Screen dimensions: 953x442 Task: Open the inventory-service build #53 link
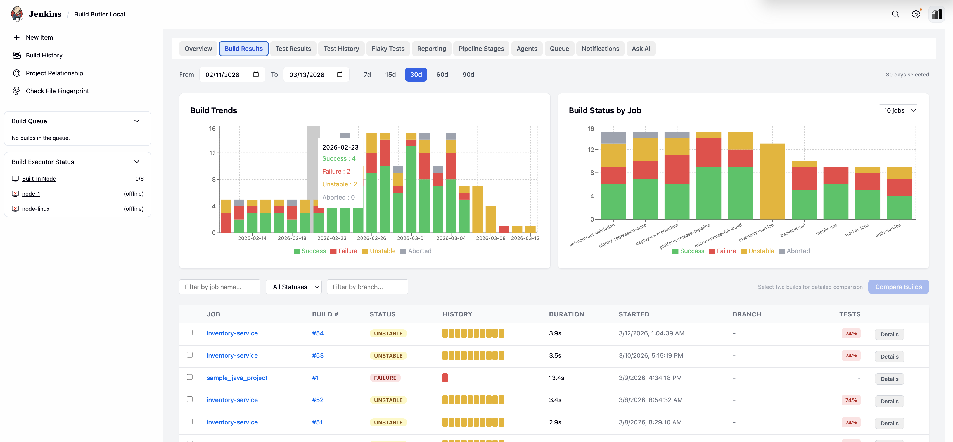point(317,355)
